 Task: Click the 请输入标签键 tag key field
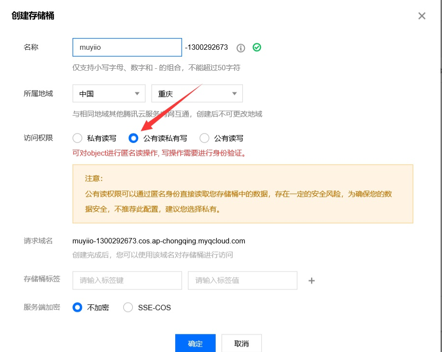(127, 280)
